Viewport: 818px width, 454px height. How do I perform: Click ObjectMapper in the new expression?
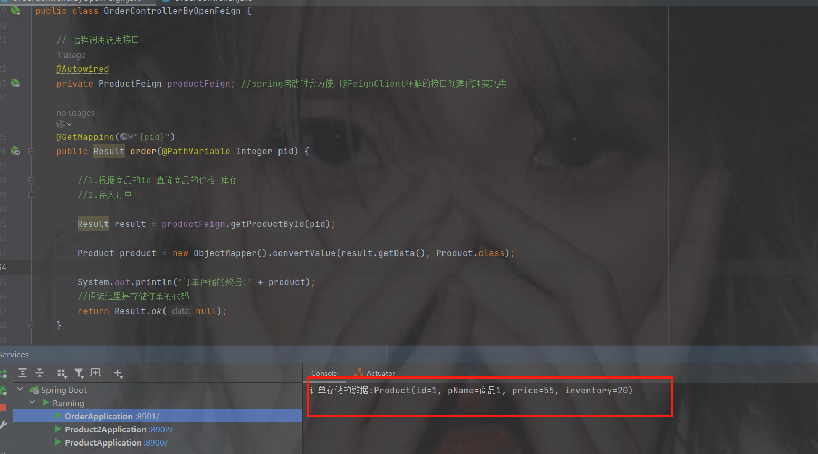(225, 253)
